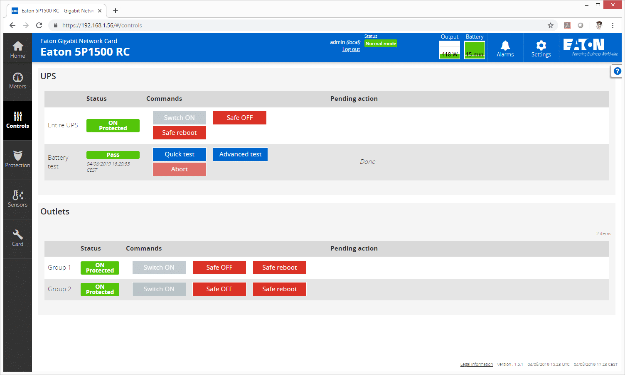
Task: Open the Home sidebar icon
Action: point(17,49)
